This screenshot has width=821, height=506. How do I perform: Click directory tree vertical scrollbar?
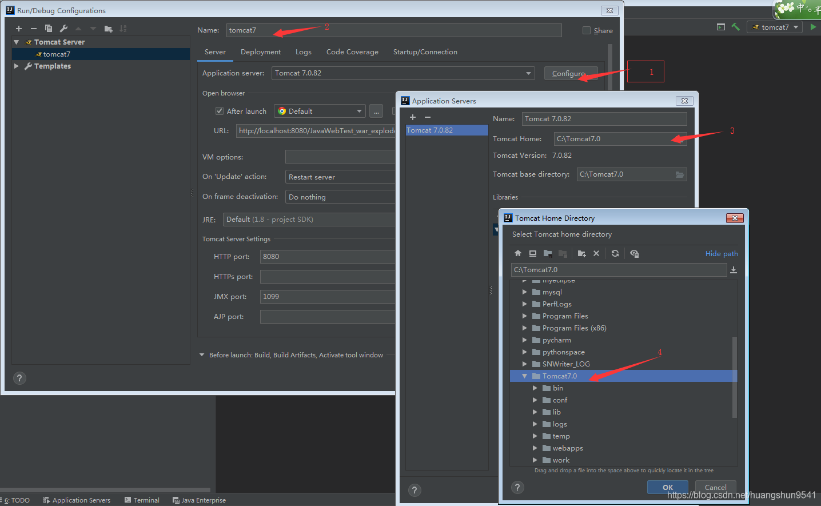click(x=735, y=377)
